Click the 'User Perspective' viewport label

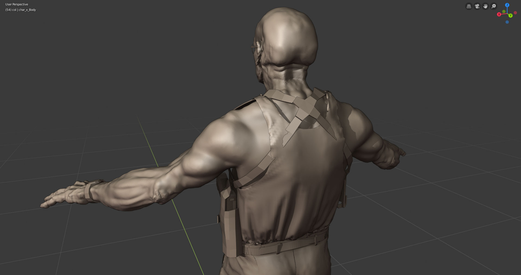(x=17, y=4)
